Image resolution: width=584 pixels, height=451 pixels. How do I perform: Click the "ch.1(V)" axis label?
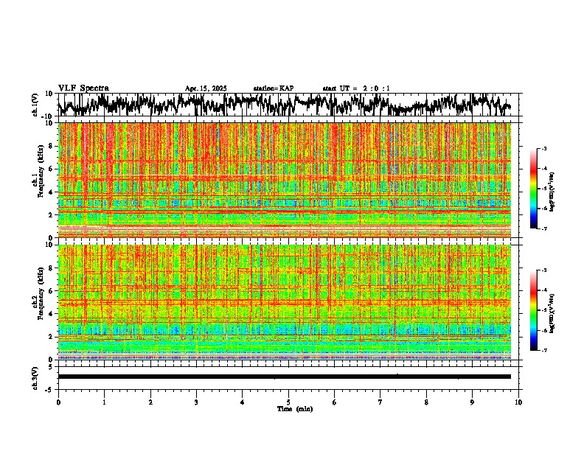[x=35, y=105]
